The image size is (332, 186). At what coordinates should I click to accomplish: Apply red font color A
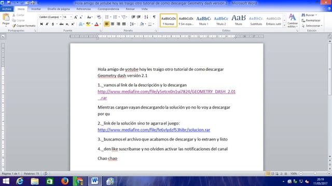[96, 24]
